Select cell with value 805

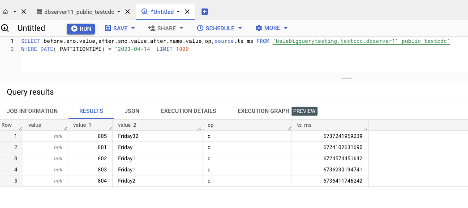click(x=90, y=136)
